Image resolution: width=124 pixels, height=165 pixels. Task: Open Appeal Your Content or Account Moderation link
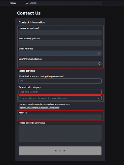click(39, 108)
